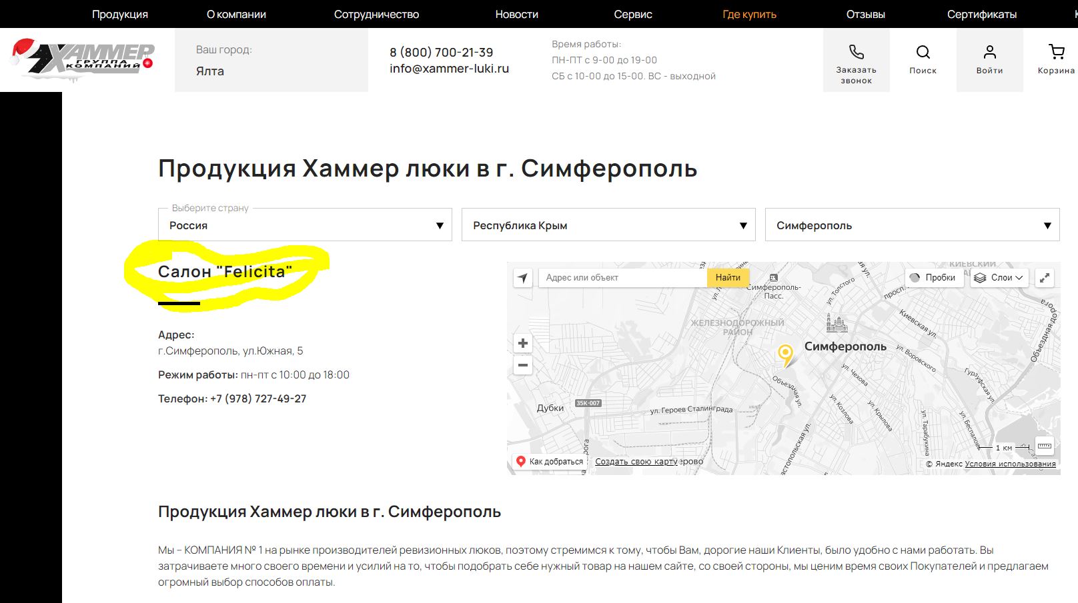
Task: Open the Отзывы menu item
Action: [865, 14]
